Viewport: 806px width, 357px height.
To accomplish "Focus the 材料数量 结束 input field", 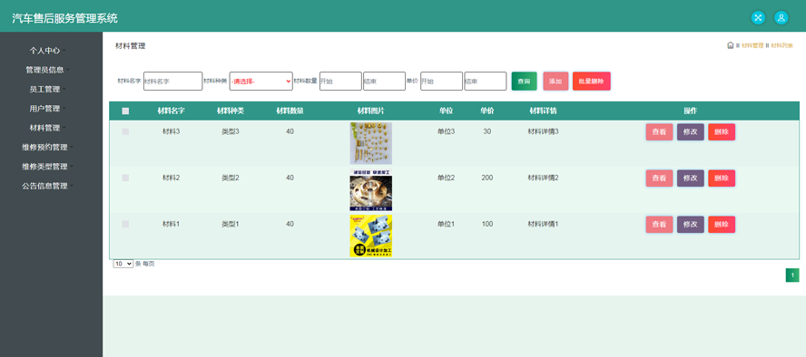I will (x=385, y=81).
